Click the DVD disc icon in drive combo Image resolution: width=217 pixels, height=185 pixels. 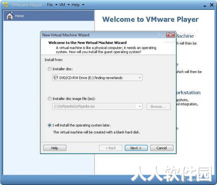[x=56, y=78]
